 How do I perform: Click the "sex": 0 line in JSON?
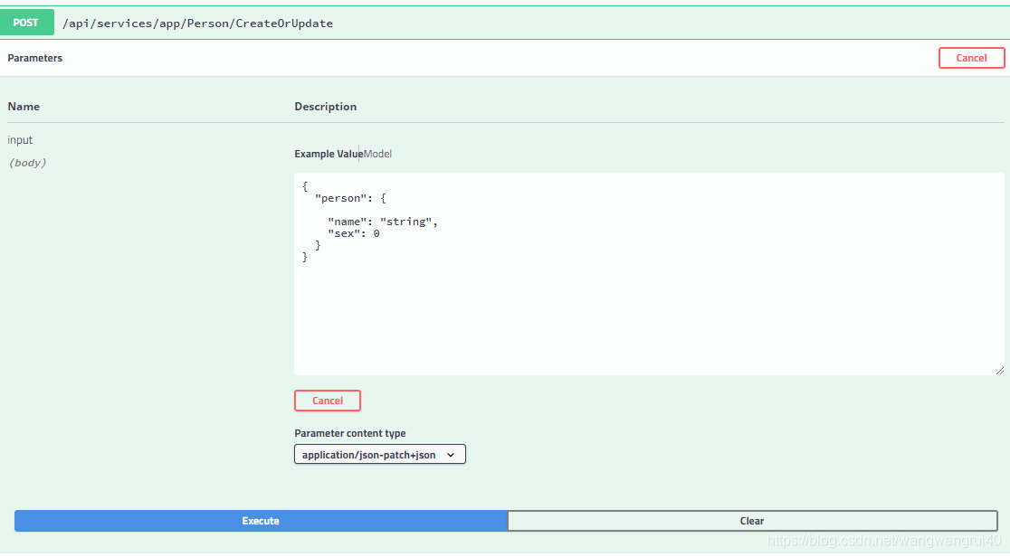[x=354, y=233]
